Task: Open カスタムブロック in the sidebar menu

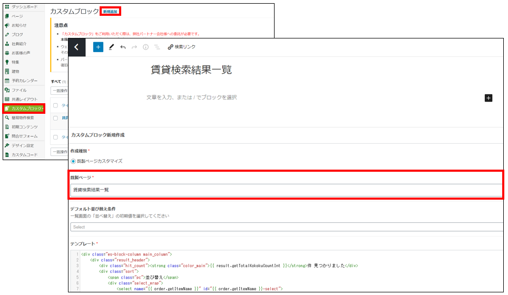Action: point(24,109)
